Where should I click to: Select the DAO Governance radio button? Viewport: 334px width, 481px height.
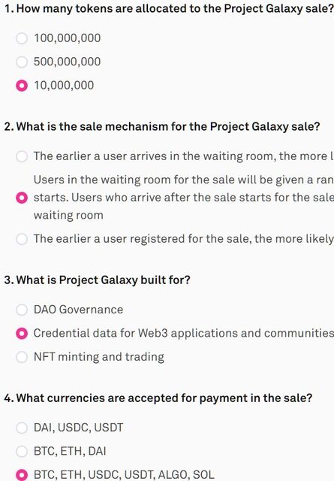(x=22, y=310)
